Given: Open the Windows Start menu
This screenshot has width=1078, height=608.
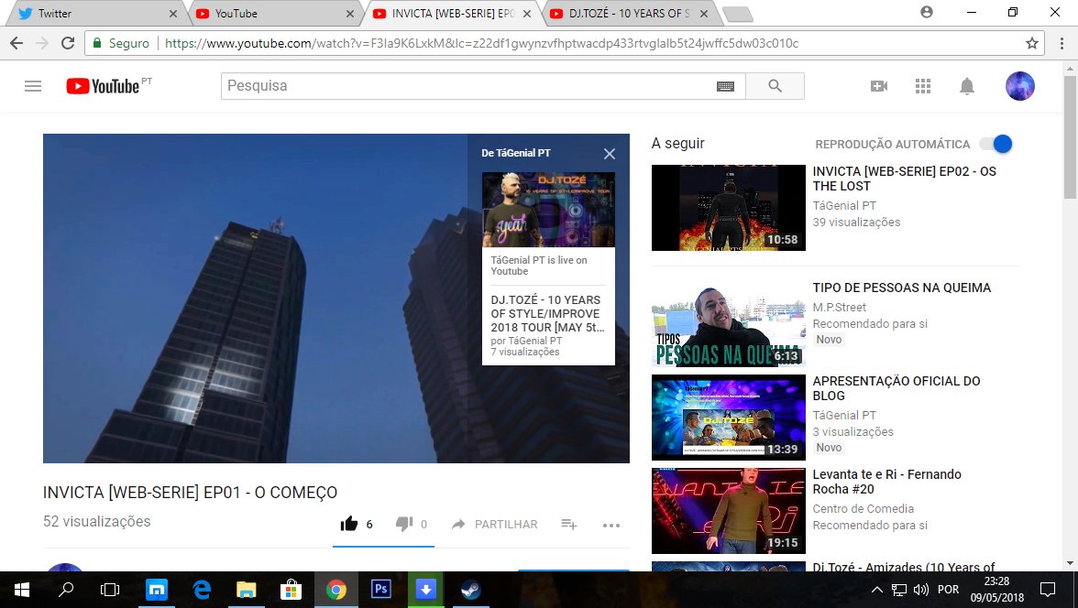Looking at the screenshot, I should pos(21,590).
